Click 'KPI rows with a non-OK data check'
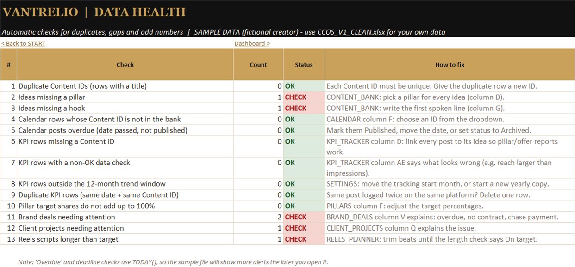 point(125,168)
